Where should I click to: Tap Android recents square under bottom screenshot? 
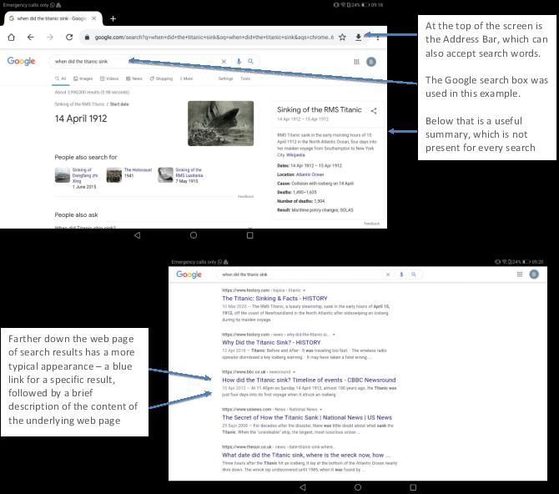(413, 487)
